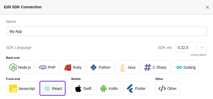The width and height of the screenshot is (213, 99).
Task: Click the 'Using latest' text
Action: pos(198,55)
